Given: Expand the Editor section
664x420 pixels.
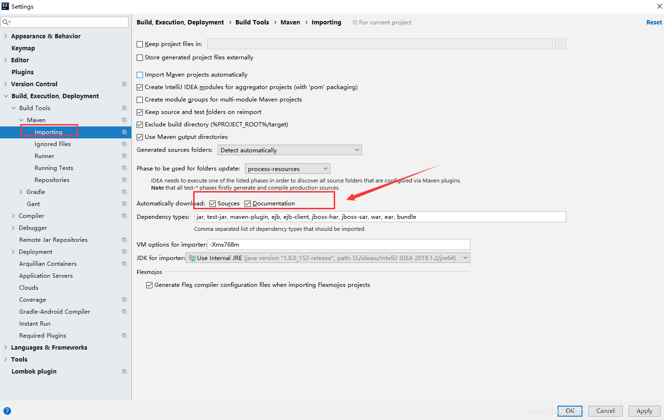Looking at the screenshot, I should 5,60.
